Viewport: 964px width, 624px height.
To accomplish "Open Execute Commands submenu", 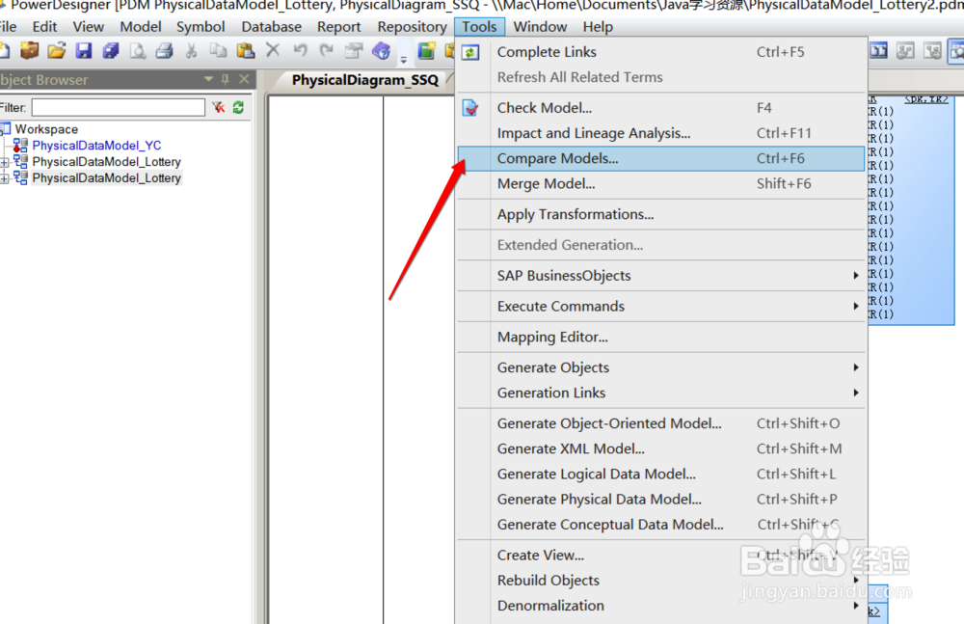I will pyautogui.click(x=661, y=307).
